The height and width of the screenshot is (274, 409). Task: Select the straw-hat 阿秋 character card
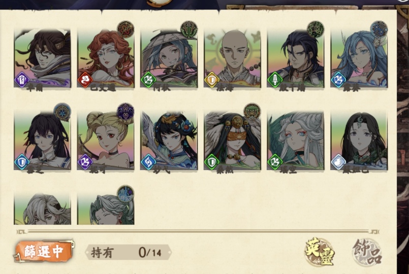(x=169, y=58)
